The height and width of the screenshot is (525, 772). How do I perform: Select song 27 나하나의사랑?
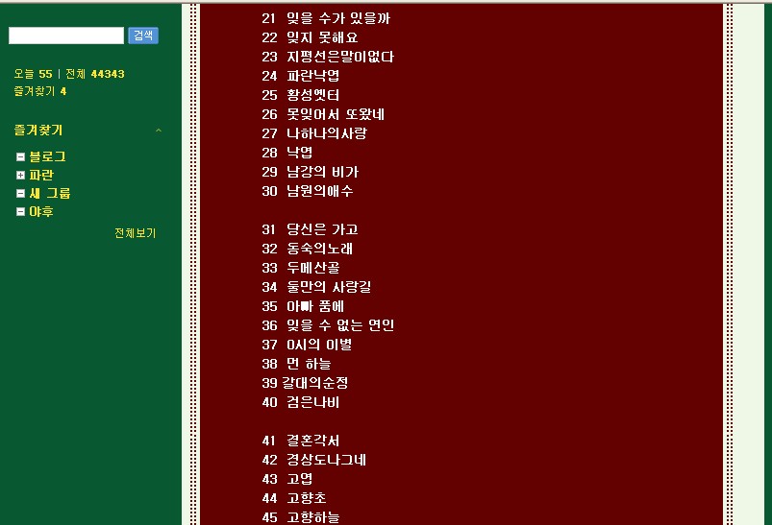(x=314, y=133)
